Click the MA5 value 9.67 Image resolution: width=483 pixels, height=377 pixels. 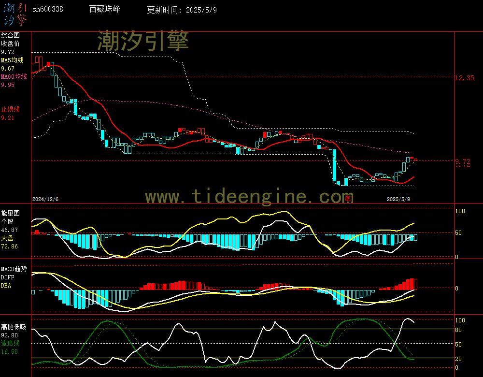pyautogui.click(x=8, y=69)
